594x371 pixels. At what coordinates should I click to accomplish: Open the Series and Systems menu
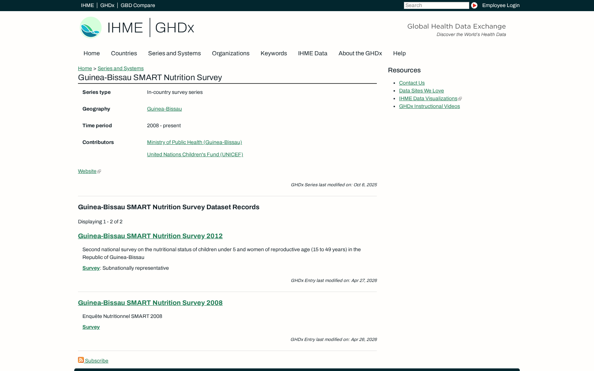click(x=174, y=53)
